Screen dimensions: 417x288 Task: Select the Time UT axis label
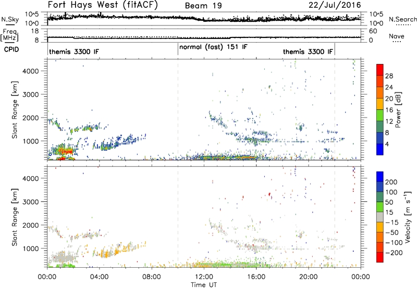click(x=204, y=284)
